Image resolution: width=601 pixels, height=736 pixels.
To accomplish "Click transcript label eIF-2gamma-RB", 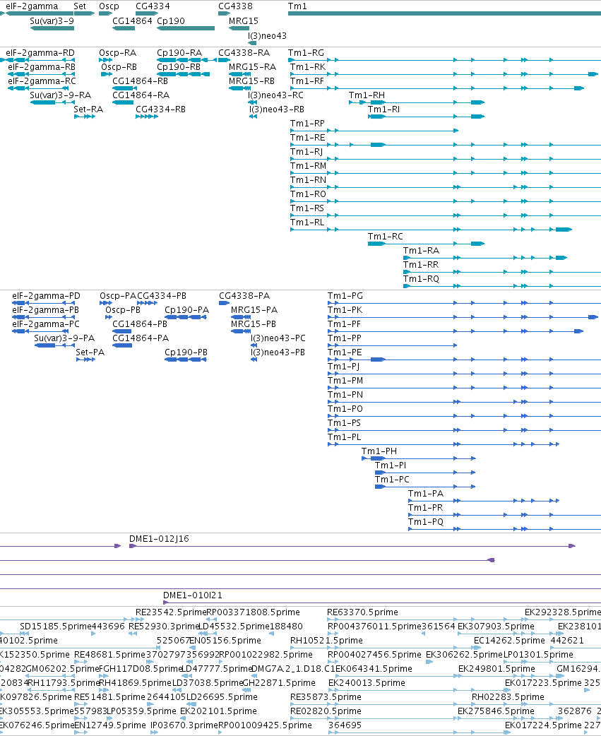I will (x=42, y=67).
